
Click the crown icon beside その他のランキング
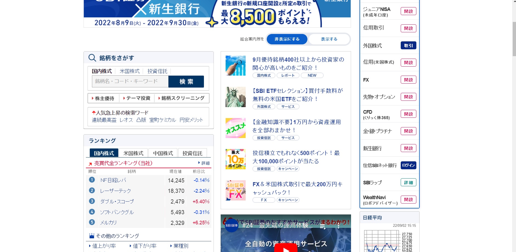point(92,236)
